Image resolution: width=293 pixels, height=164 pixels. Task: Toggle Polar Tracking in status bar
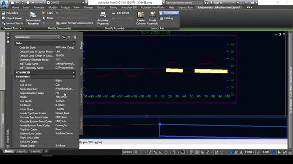click(x=166, y=152)
